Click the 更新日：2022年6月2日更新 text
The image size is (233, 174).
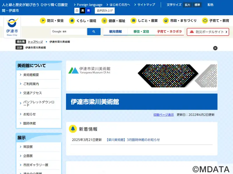[x=195, y=115]
